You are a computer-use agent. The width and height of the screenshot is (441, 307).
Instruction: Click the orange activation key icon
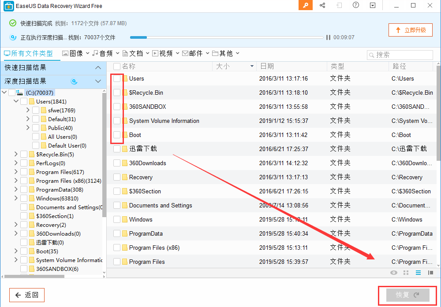click(305, 5)
